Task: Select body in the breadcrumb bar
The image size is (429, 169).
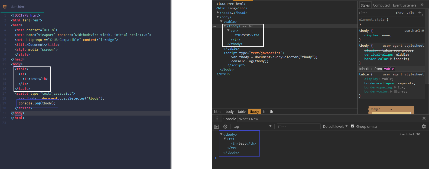Action: click(229, 111)
